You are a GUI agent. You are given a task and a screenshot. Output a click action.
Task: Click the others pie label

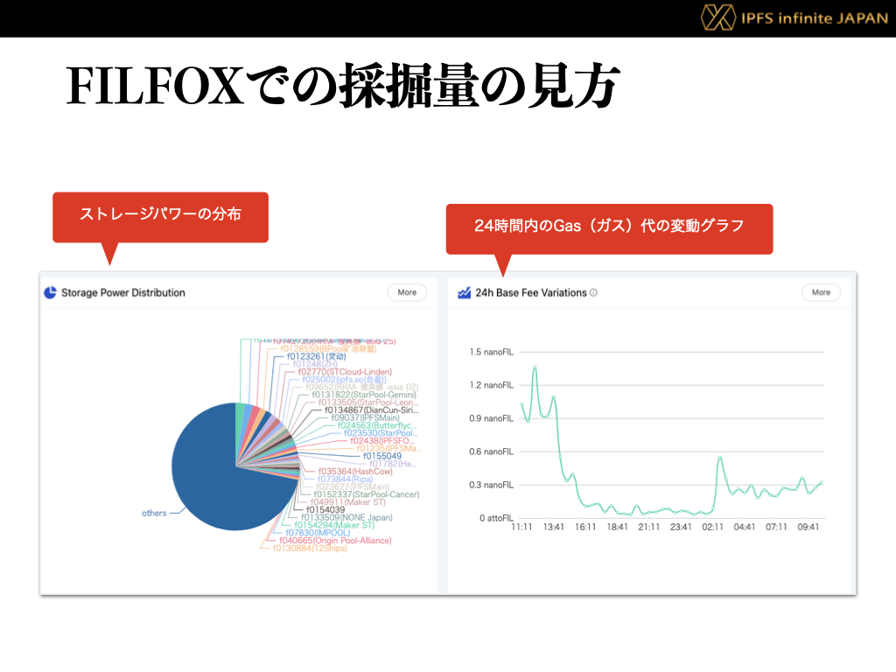tap(154, 513)
